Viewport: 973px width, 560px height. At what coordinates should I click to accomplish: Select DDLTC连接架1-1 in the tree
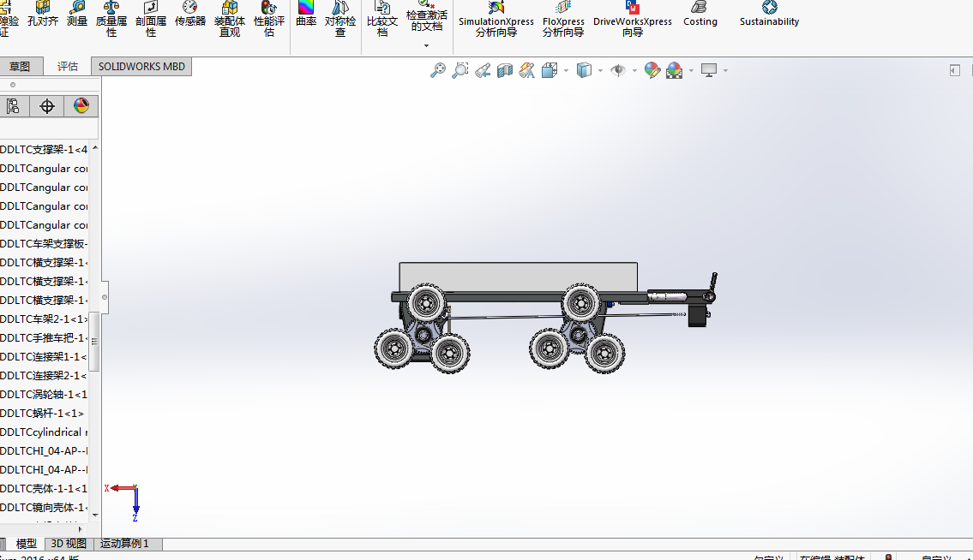[44, 356]
